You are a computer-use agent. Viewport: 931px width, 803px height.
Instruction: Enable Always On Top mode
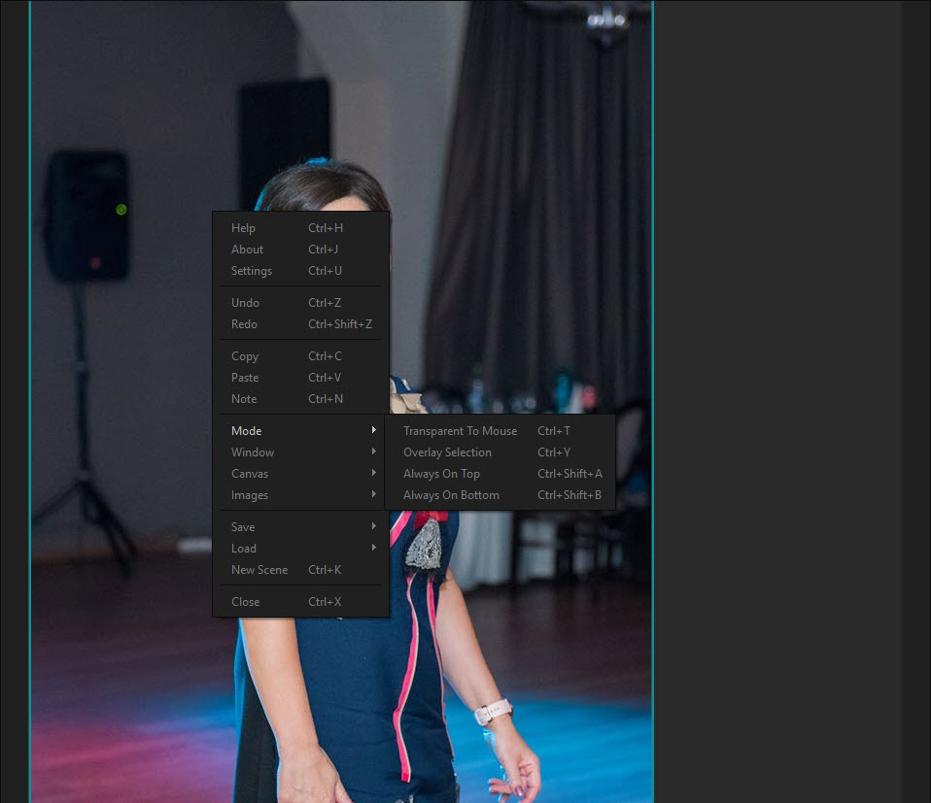point(500,473)
